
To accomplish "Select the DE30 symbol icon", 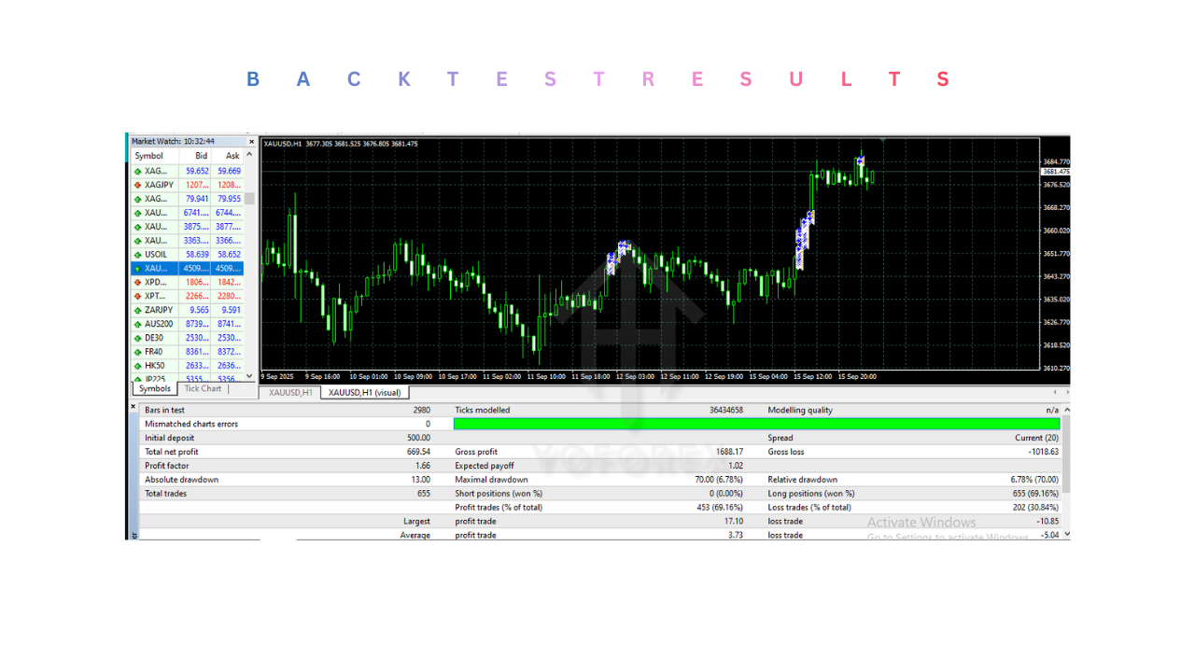I will (136, 338).
